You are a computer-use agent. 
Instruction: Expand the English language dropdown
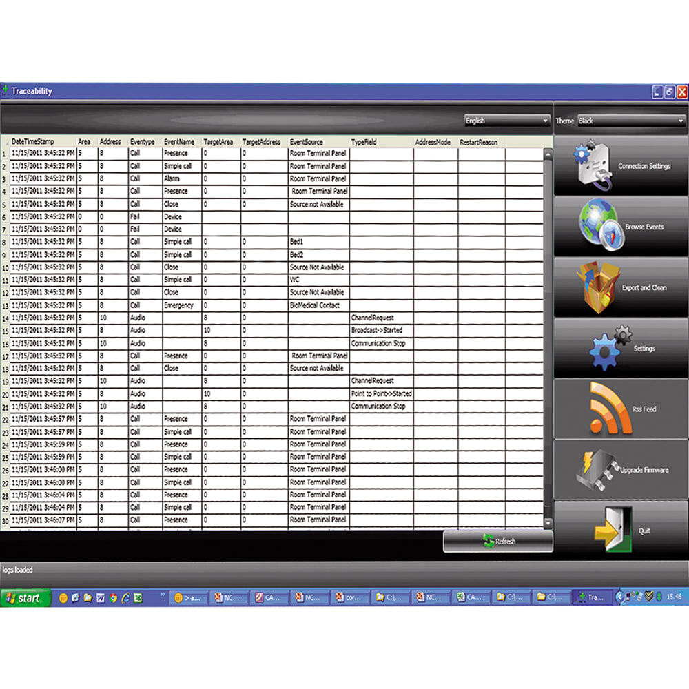[x=507, y=121]
